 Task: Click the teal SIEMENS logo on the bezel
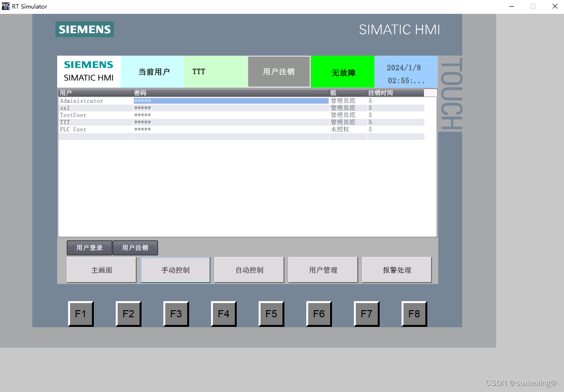[x=84, y=29]
